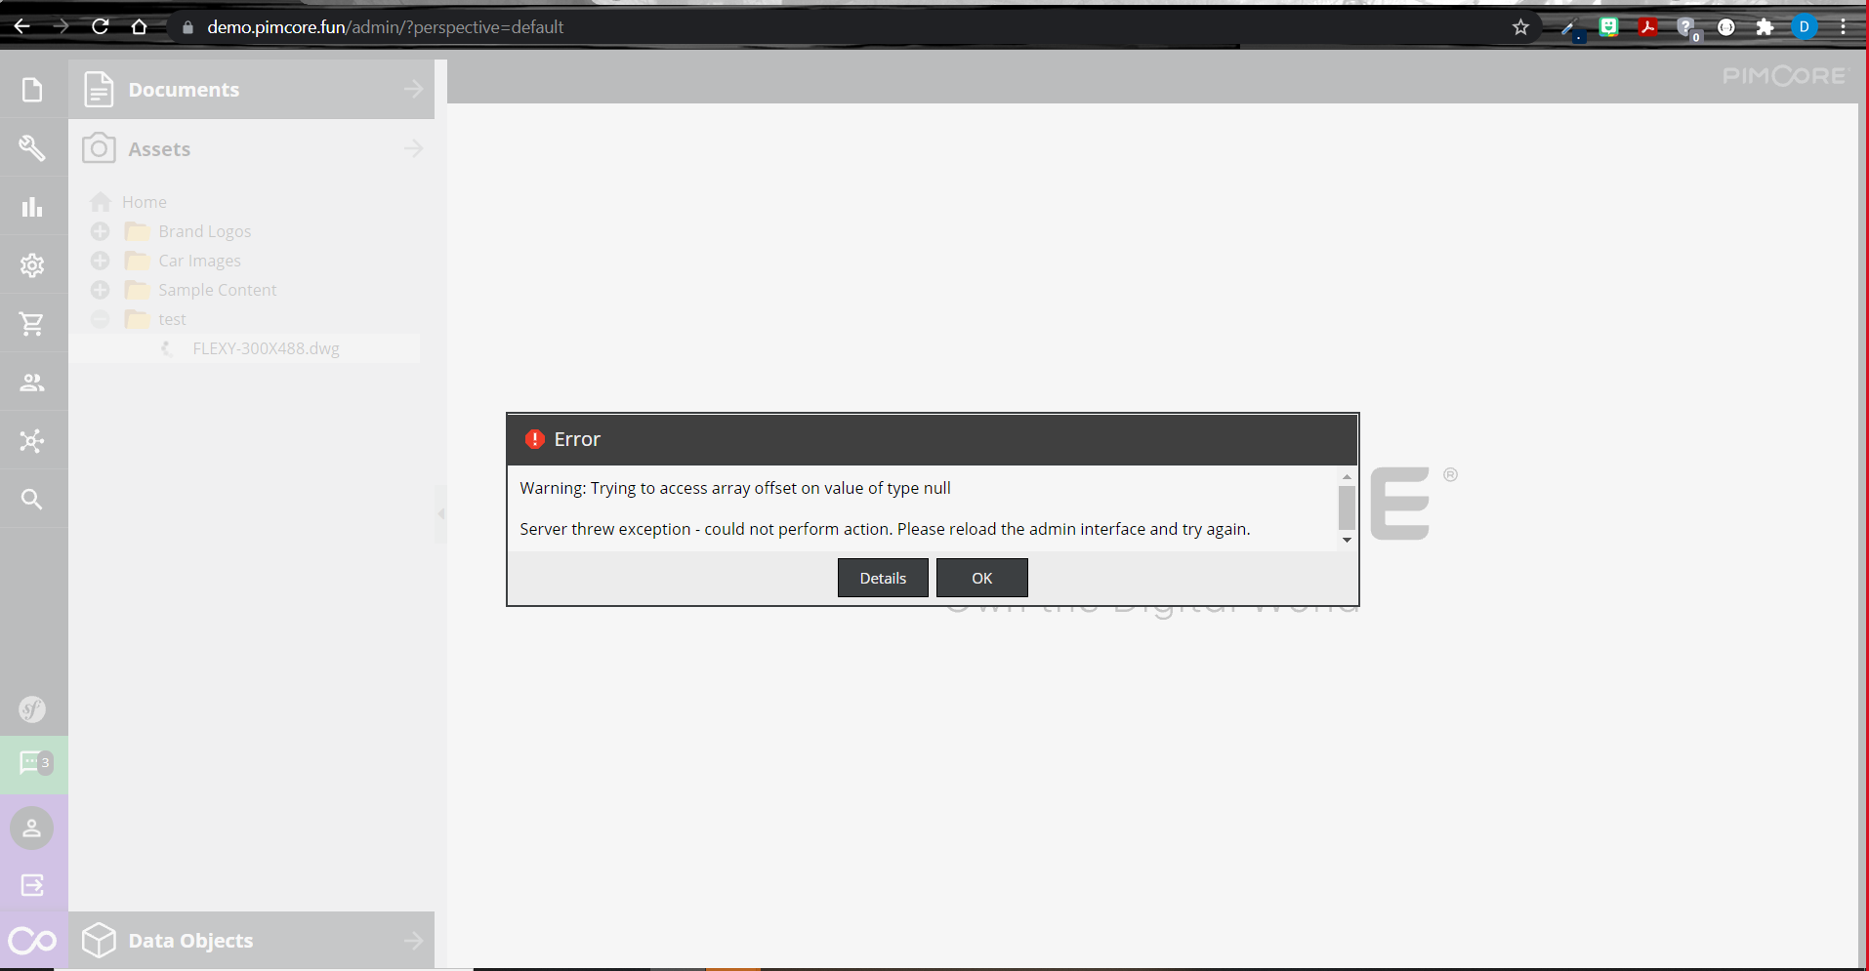
Task: Expand the Sample Content folder
Action: [100, 290]
